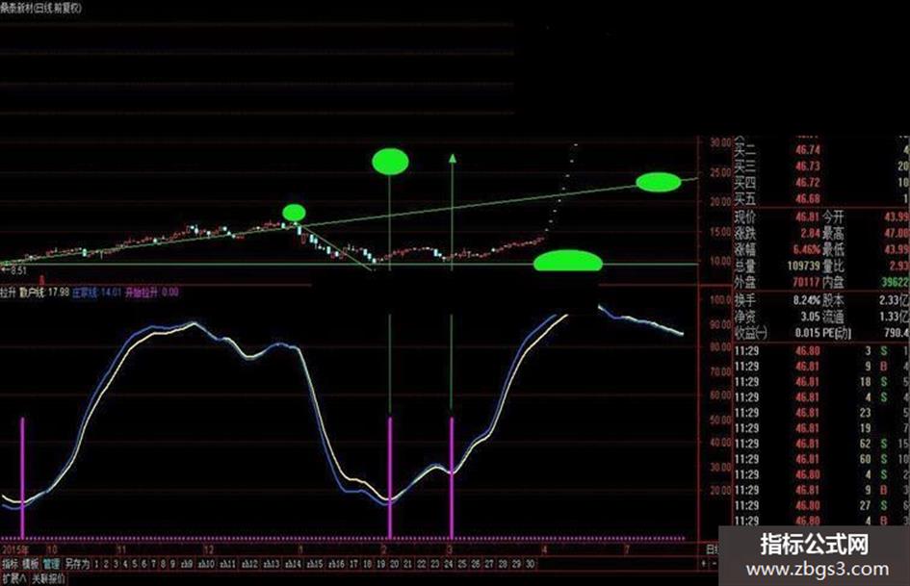Switch to template tab 24
The width and height of the screenshot is (910, 586).
point(449,564)
